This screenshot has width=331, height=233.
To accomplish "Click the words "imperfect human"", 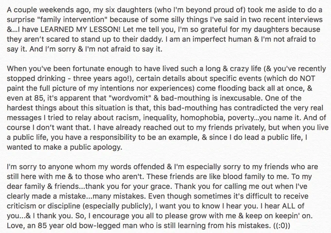I will coord(222,39).
